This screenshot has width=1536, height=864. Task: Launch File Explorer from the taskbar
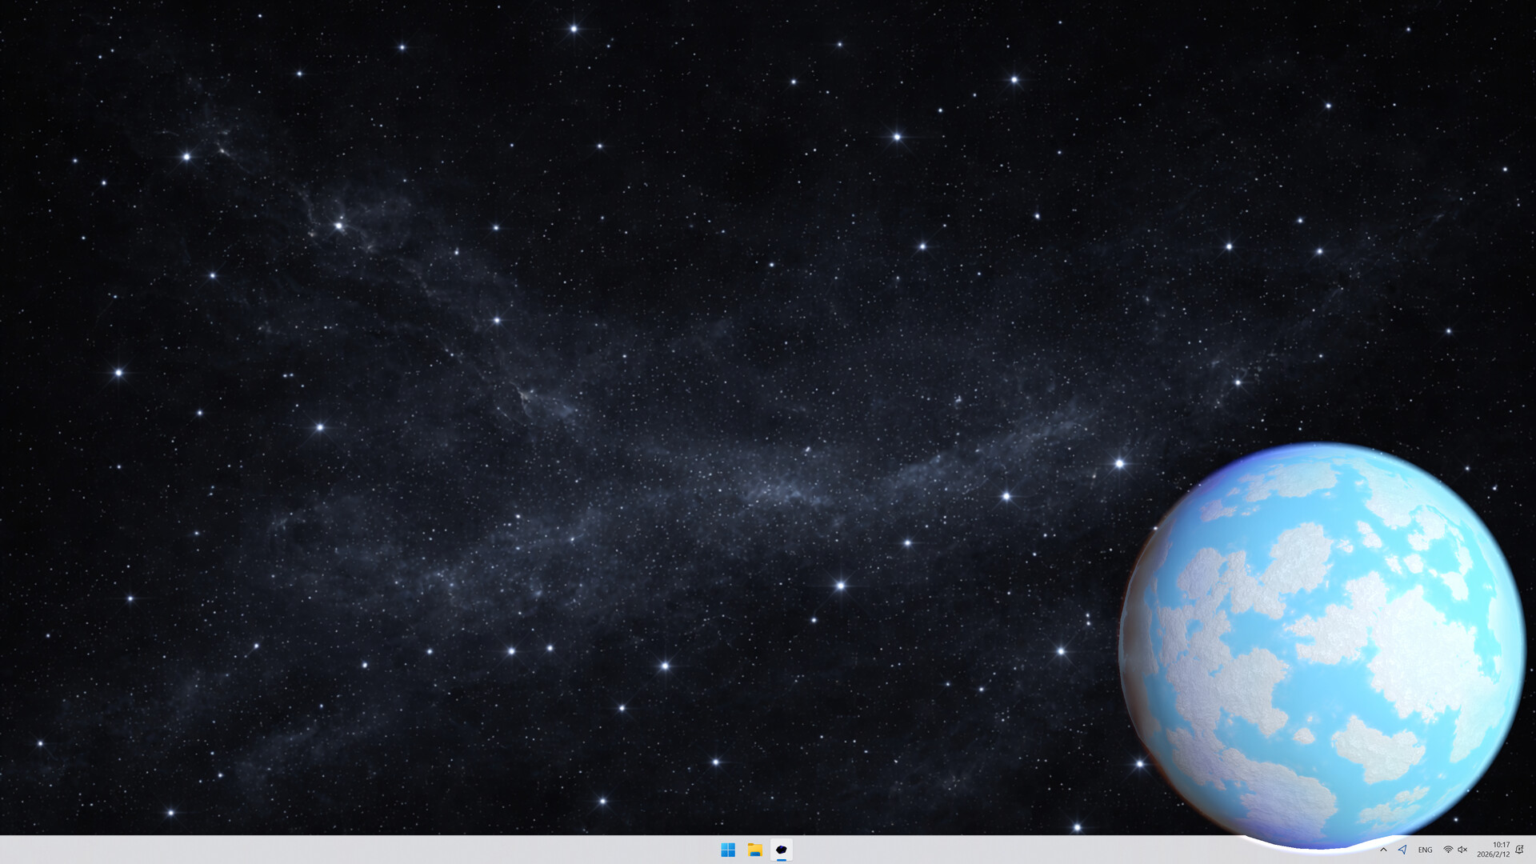pyautogui.click(x=754, y=850)
